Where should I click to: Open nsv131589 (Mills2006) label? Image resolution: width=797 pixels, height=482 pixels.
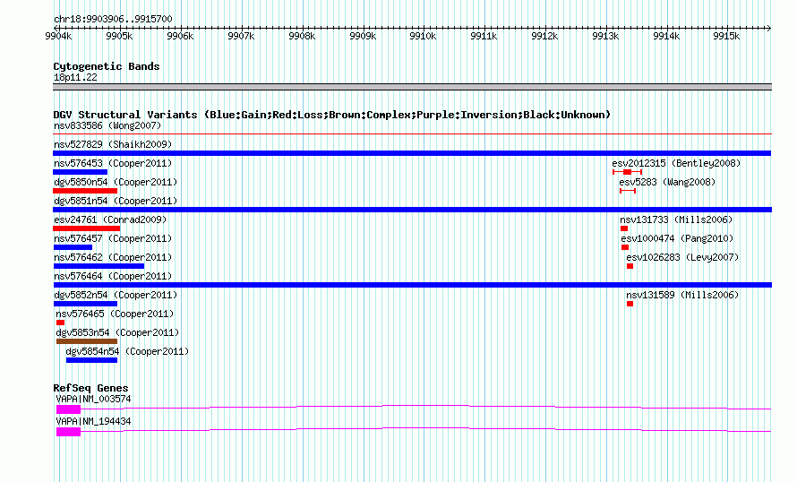point(682,295)
